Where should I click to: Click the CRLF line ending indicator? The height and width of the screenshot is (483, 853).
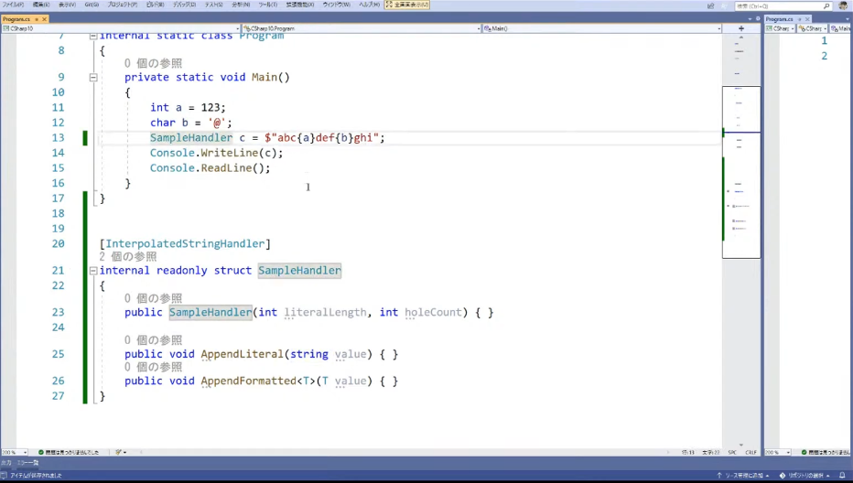pyautogui.click(x=751, y=452)
